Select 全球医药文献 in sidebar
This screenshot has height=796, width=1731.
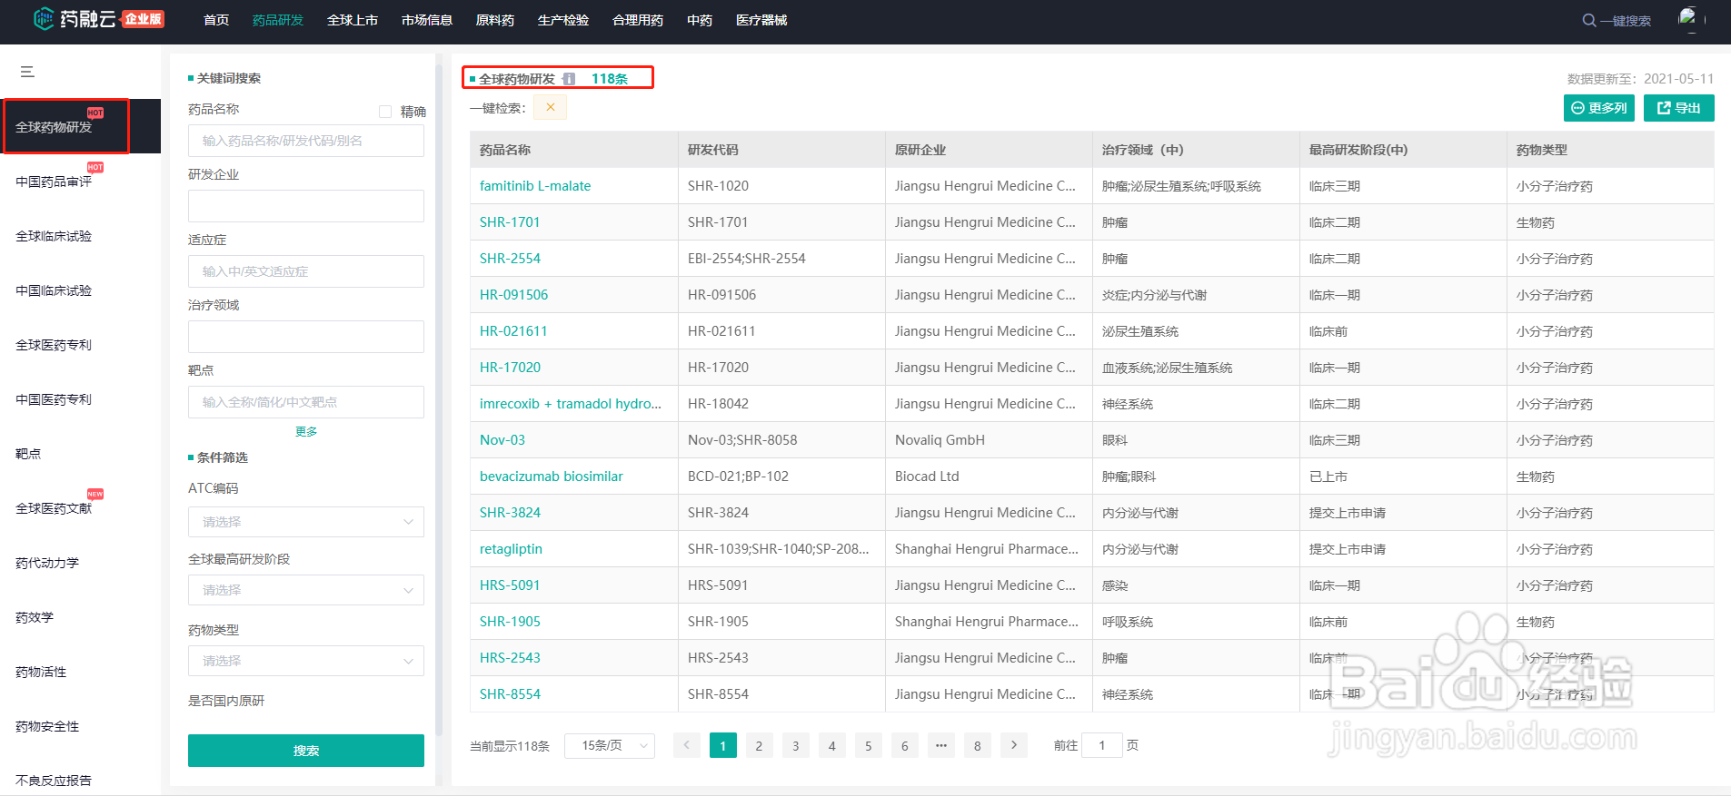click(54, 508)
